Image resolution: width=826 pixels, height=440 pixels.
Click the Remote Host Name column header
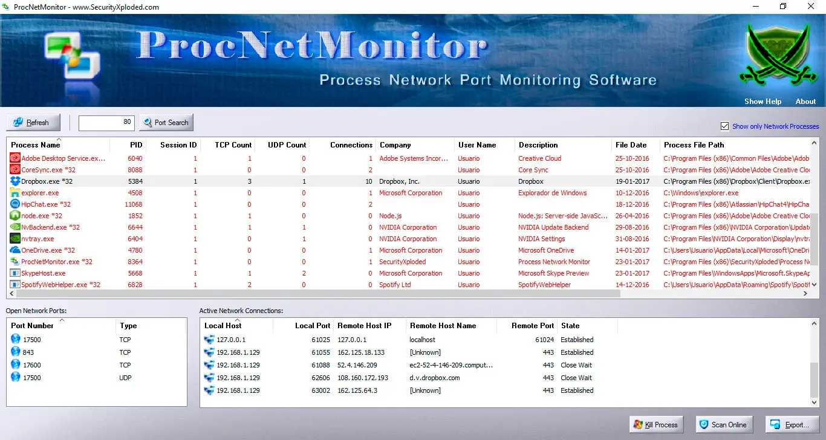pos(452,326)
